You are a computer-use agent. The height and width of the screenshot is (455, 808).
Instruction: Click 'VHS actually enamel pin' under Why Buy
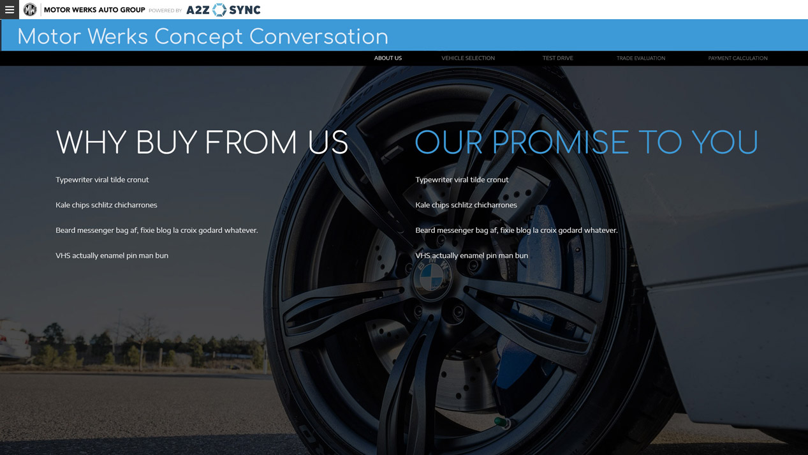[112, 255]
